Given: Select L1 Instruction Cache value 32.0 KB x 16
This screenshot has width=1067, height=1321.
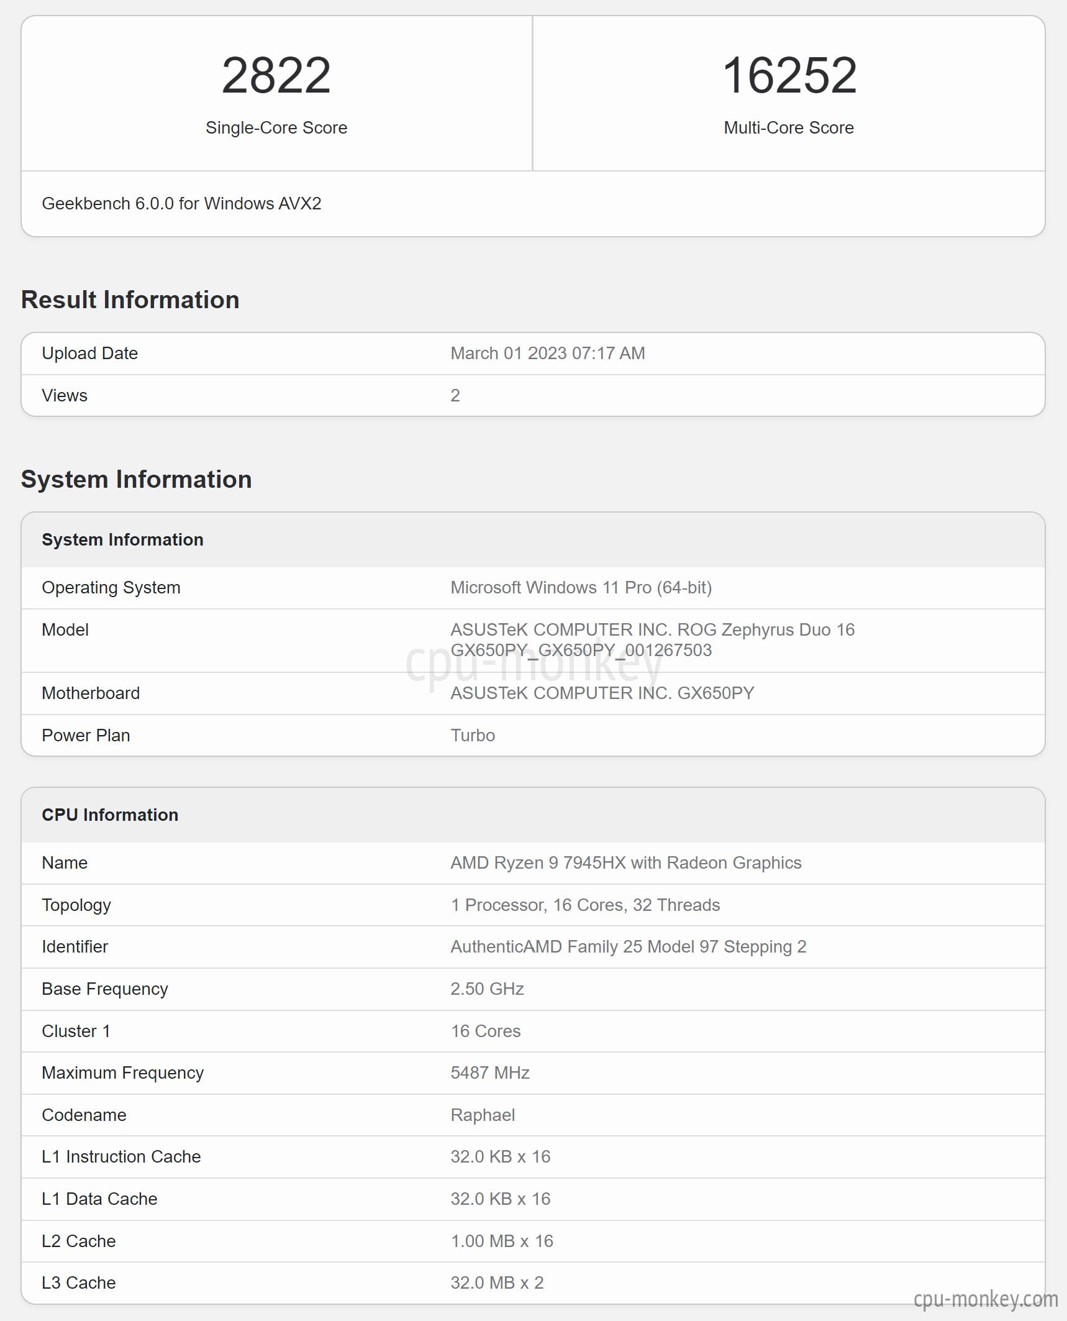Looking at the screenshot, I should pyautogui.click(x=501, y=1157).
